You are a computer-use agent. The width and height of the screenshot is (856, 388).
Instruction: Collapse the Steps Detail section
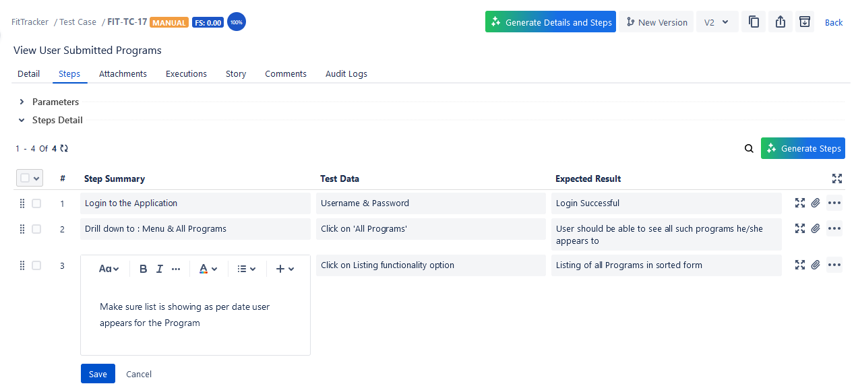(22, 120)
